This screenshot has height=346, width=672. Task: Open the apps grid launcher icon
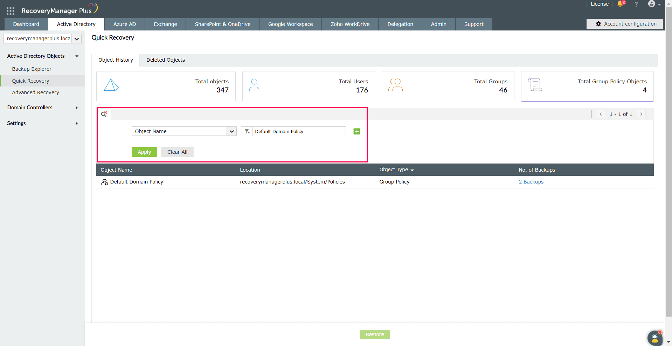(11, 11)
